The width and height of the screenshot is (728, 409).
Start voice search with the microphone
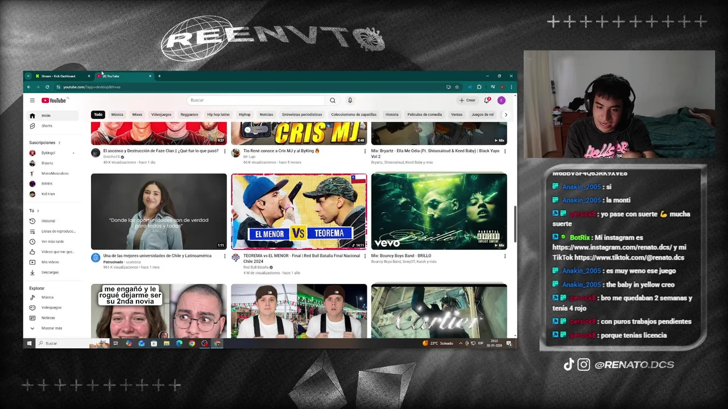(x=350, y=101)
